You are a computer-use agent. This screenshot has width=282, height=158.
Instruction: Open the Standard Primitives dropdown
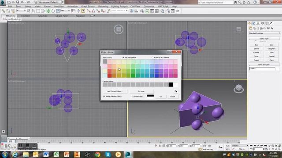point(264,33)
